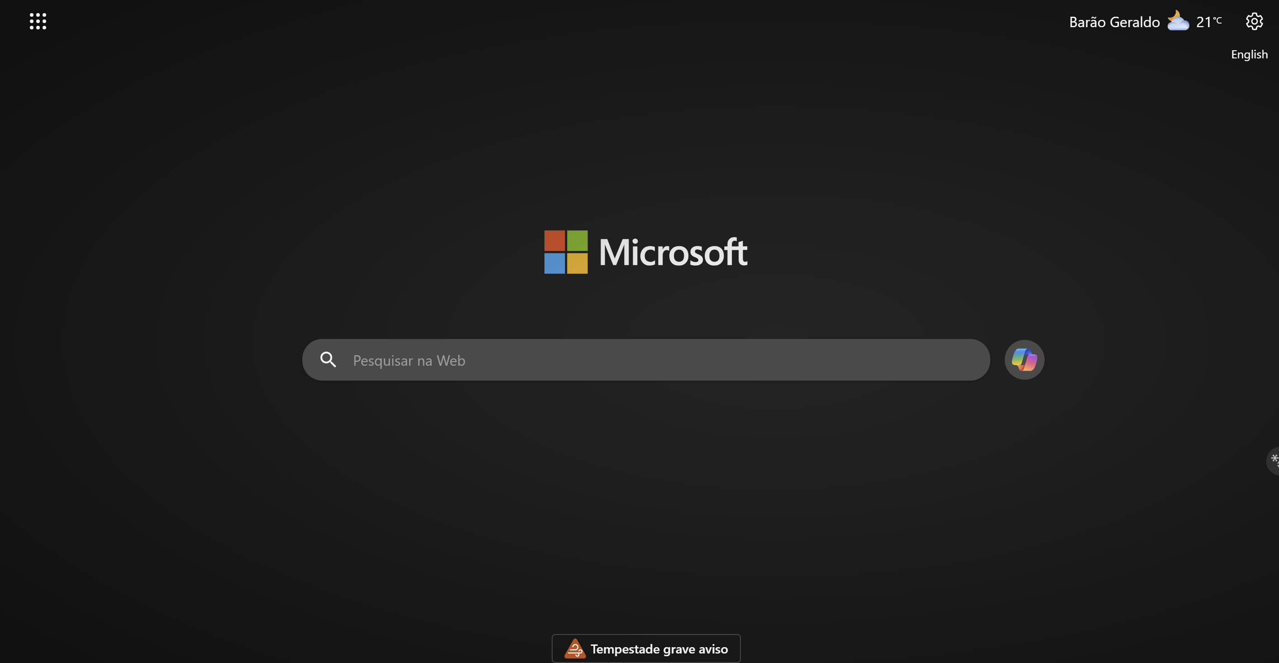This screenshot has width=1279, height=663.
Task: Click the 21 temperature reading
Action: [1203, 22]
